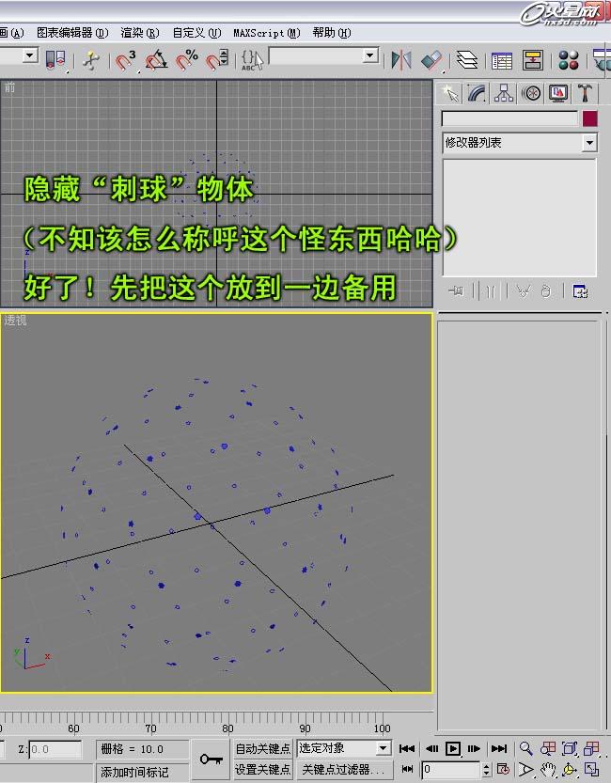
Task: Open the Utilities hammer panel
Action: pos(585,92)
